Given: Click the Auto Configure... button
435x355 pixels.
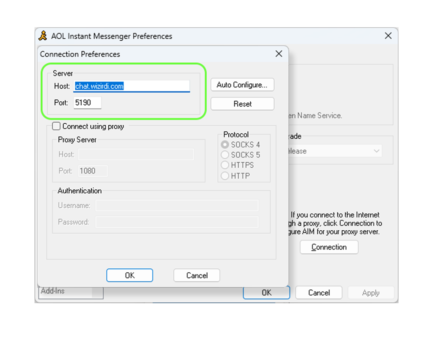Looking at the screenshot, I should pos(242,85).
